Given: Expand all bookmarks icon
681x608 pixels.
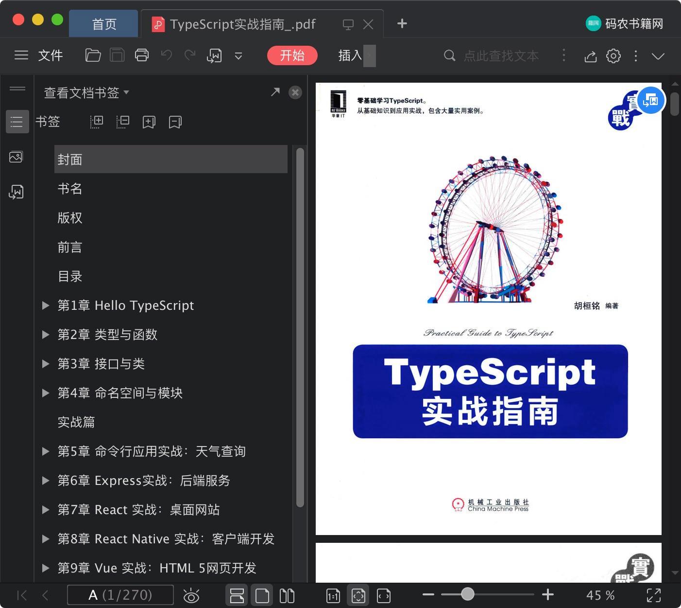Looking at the screenshot, I should coord(97,122).
